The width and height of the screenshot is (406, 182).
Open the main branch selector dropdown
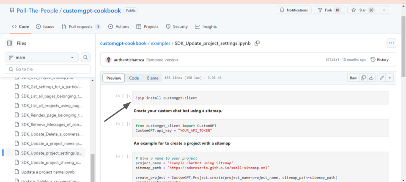point(41,57)
